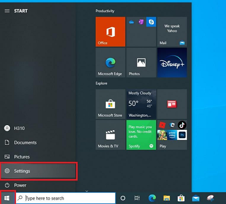Open the last taskbar app icon
Image resolution: width=226 pixels, height=204 pixels.
[210, 198]
